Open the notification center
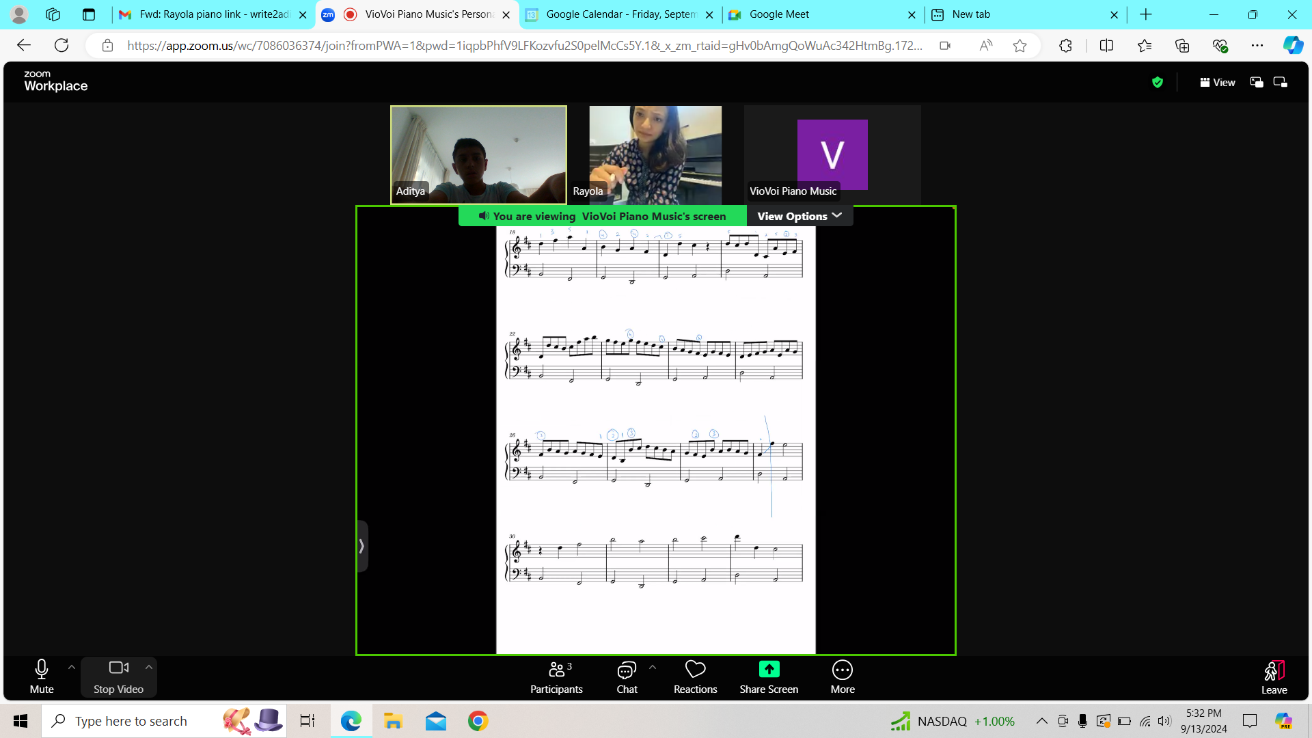The height and width of the screenshot is (738, 1312). (1250, 721)
